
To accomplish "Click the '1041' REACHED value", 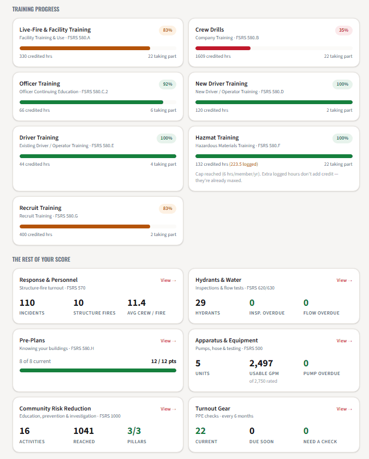I will click(84, 431).
